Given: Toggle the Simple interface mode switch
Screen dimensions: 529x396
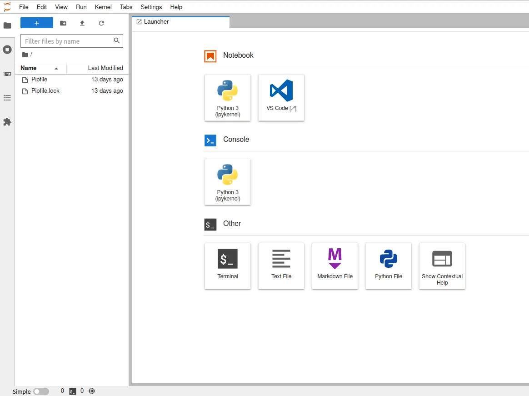Looking at the screenshot, I should click(x=41, y=391).
